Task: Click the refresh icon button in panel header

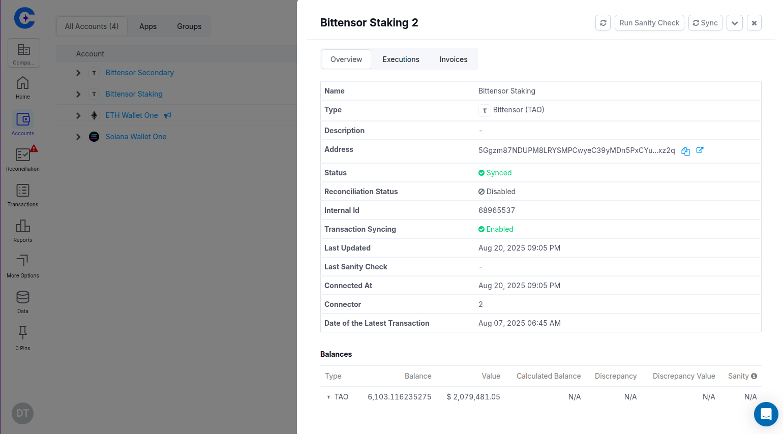Action: coord(603,23)
